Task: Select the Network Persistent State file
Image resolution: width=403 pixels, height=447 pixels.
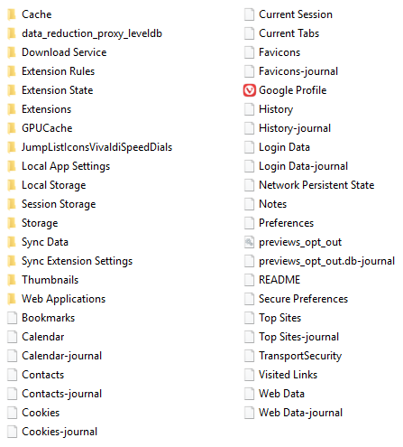Action: [x=309, y=185]
